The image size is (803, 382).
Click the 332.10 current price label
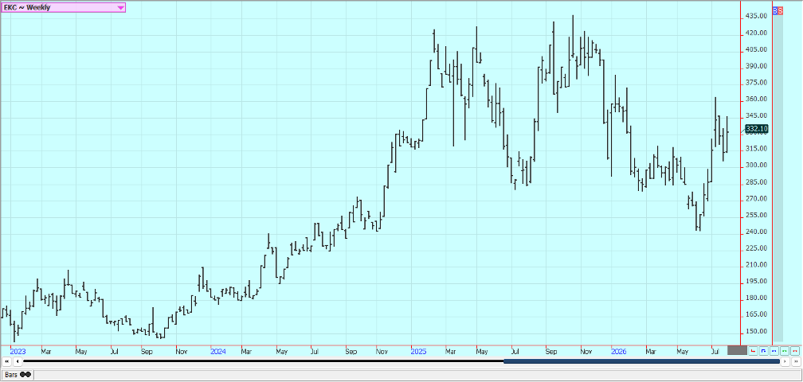(757, 129)
